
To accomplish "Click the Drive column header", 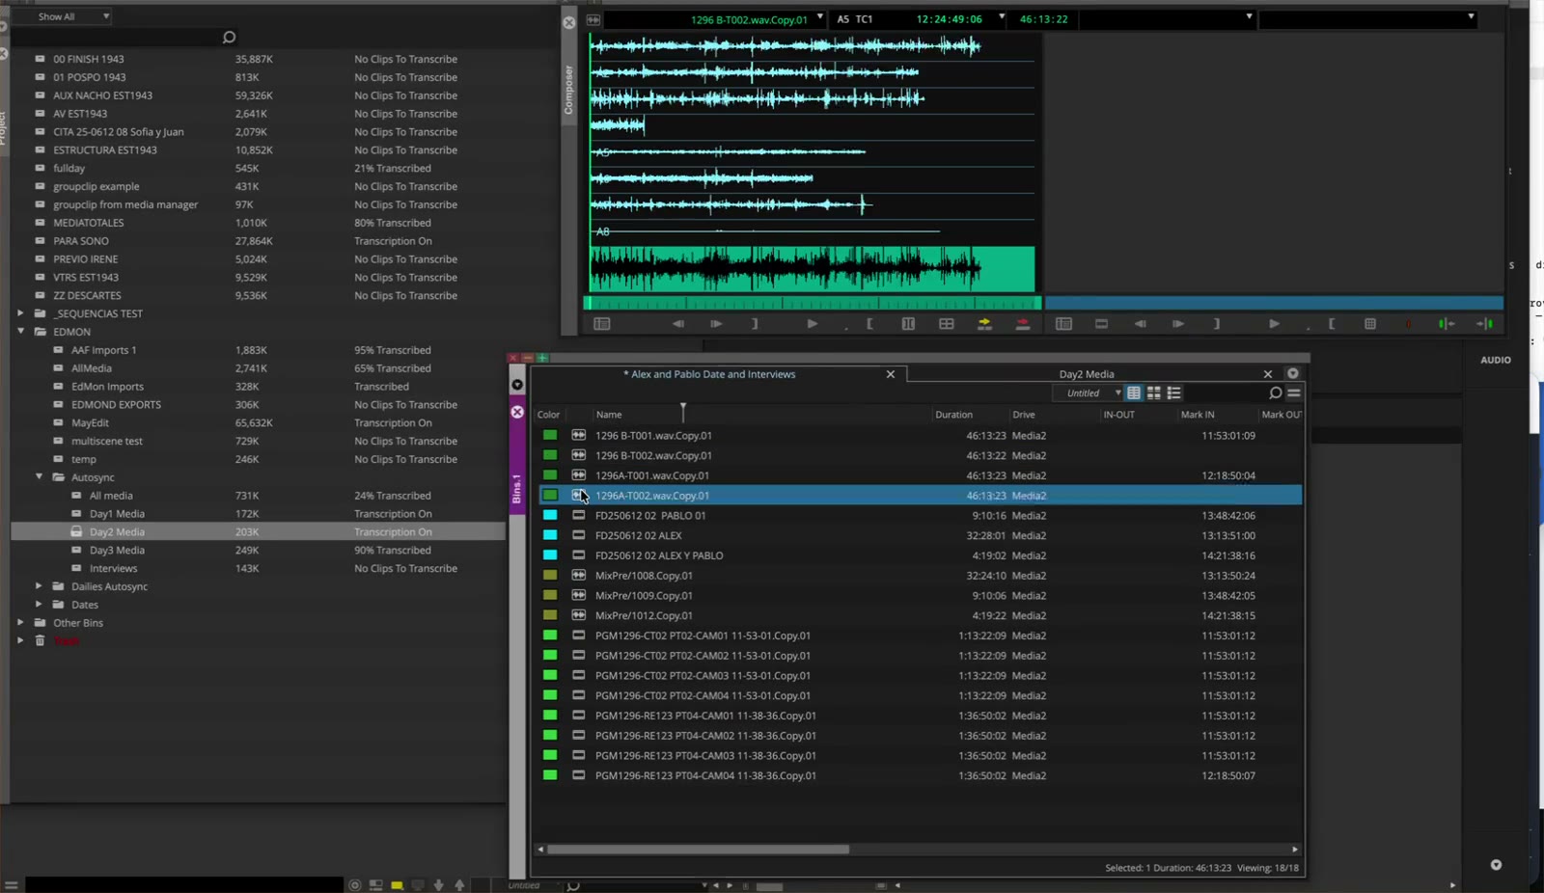I will (x=1024, y=415).
